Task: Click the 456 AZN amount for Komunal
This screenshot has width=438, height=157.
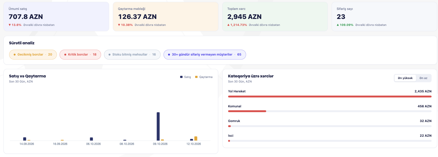Action: tap(425, 106)
